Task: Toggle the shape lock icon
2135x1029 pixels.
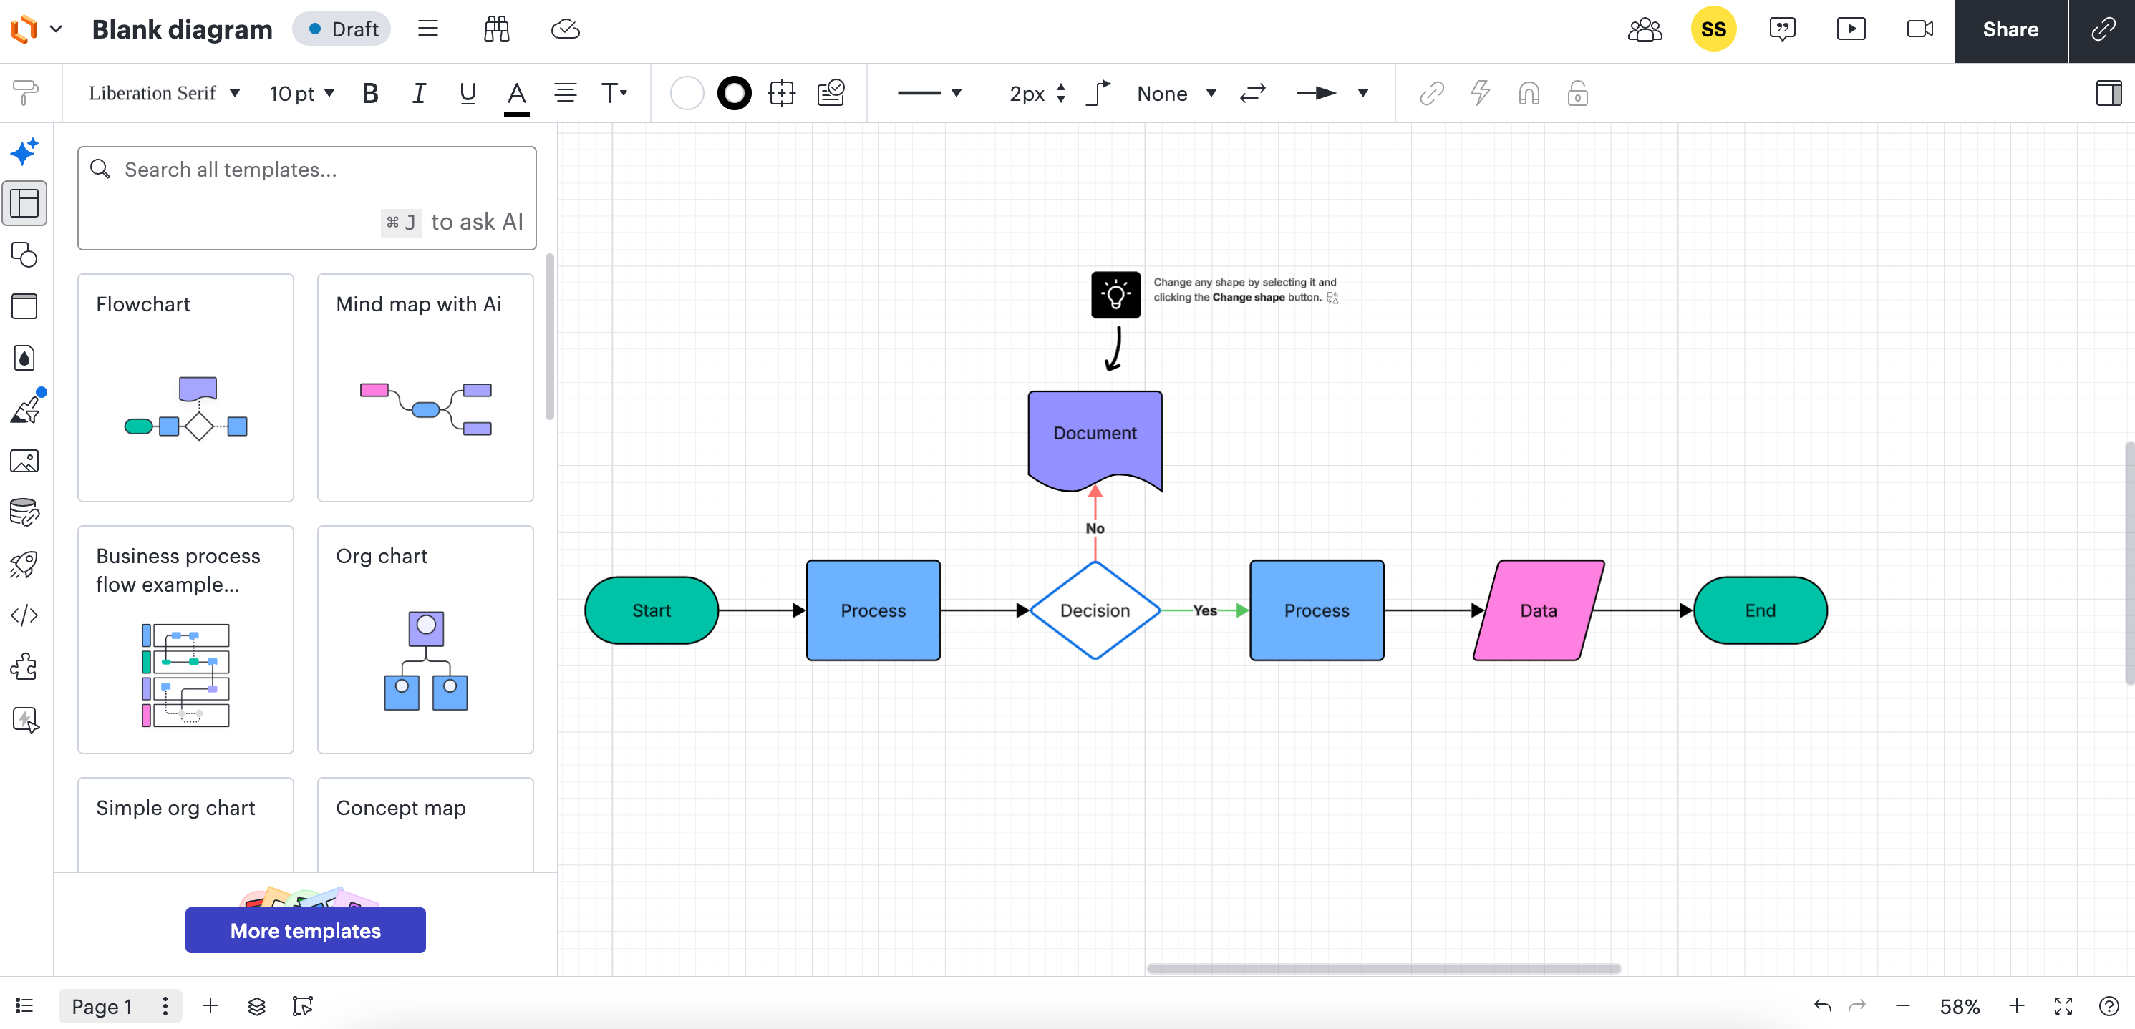Action: tap(1577, 94)
